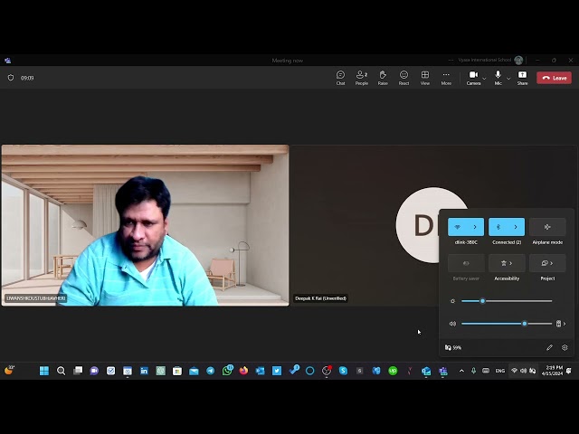Toggle Bluetooth in quick settings
This screenshot has height=434, width=579.
(x=498, y=227)
